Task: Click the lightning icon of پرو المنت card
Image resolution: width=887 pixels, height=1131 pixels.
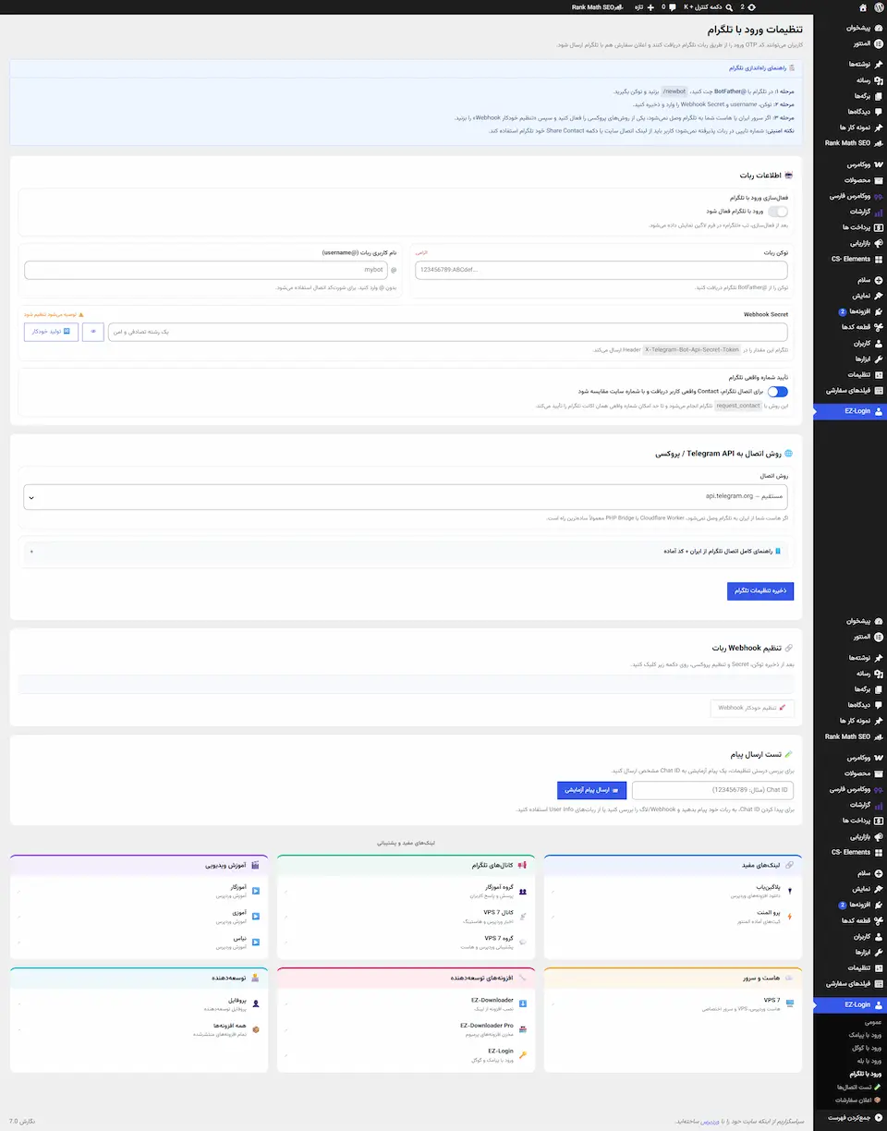Action: pos(789,917)
